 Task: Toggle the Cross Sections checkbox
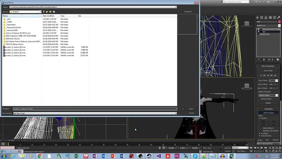[260, 136]
